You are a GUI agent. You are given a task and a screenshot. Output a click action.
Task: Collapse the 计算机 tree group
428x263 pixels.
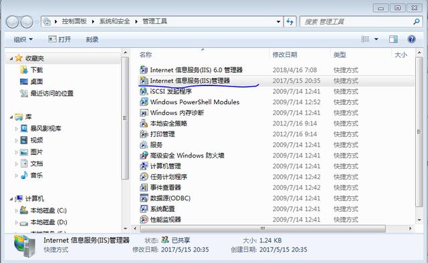click(11, 199)
